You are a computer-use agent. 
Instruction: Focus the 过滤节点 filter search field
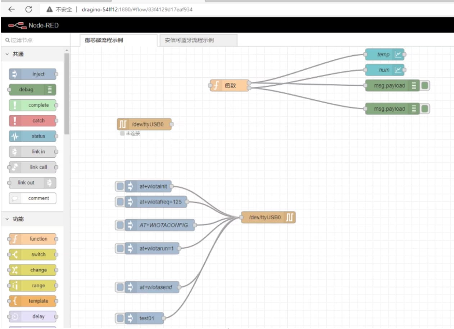[x=34, y=40]
